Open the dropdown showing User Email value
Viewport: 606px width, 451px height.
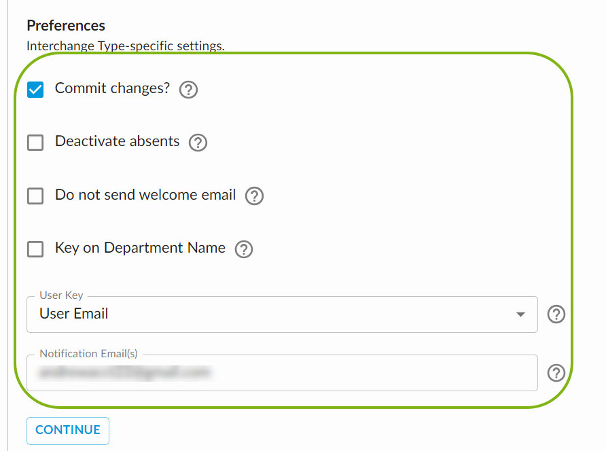(272, 314)
